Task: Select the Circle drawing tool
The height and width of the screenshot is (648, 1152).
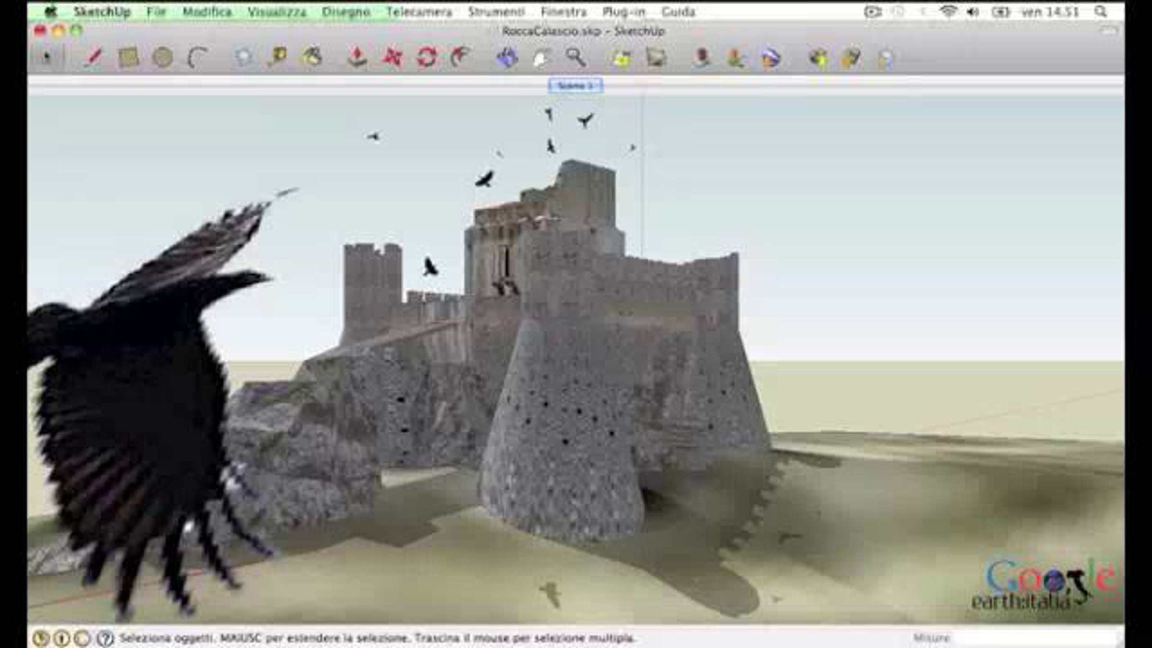Action: click(162, 58)
